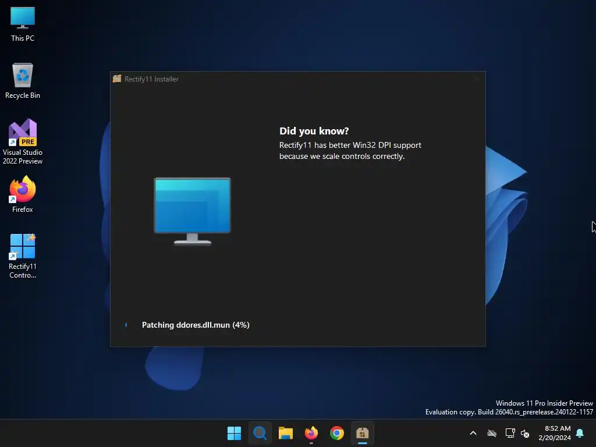Open the Windows Start menu
This screenshot has width=596, height=447.
234,433
